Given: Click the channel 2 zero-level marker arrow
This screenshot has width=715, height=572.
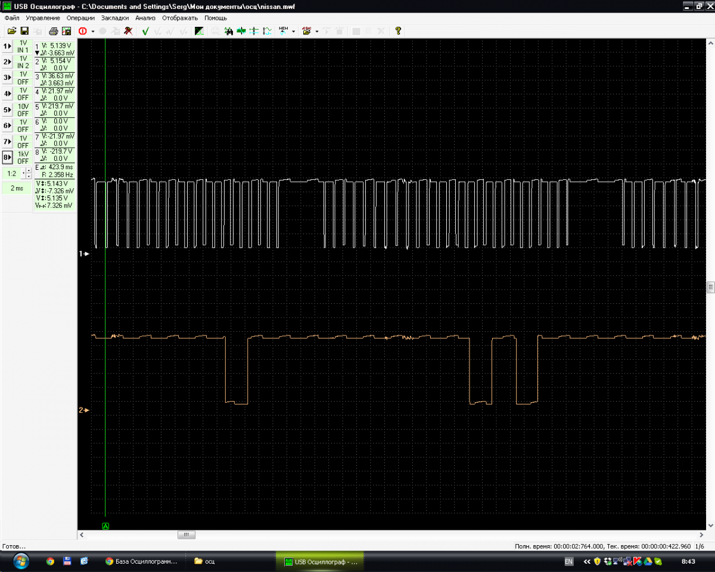Looking at the screenshot, I should point(85,410).
